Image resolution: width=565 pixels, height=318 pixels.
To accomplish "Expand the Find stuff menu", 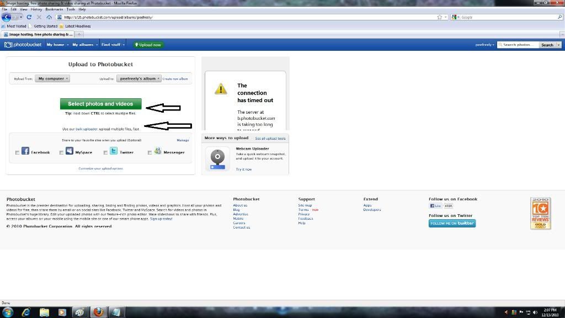I will click(113, 45).
